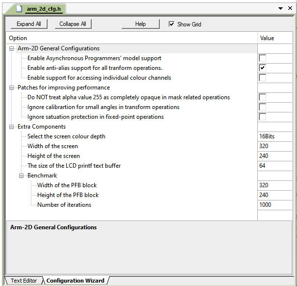Viewport: 297px width, 286px height.
Task: Disable anti-alias support for transform operations
Action: [263, 68]
